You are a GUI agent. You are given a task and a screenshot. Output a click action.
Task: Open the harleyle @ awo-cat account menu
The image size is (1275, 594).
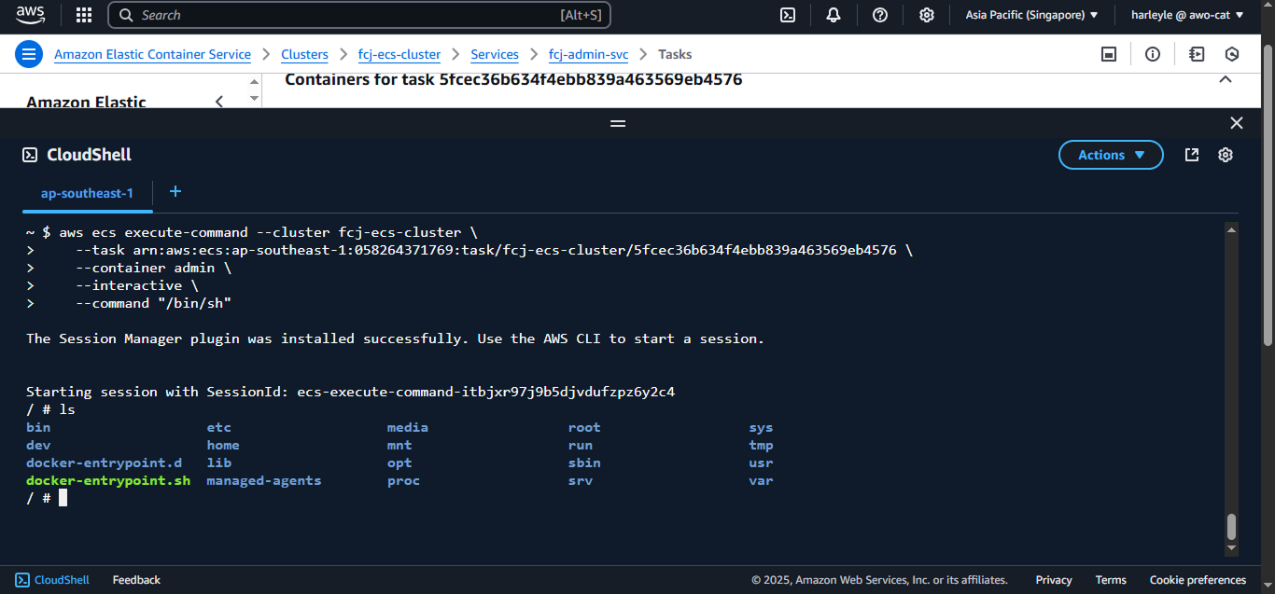click(x=1187, y=15)
